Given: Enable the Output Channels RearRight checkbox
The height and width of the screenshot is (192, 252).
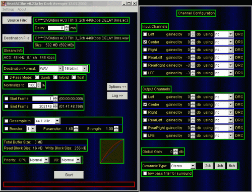Looking at the screenshot, I should click(145, 128).
